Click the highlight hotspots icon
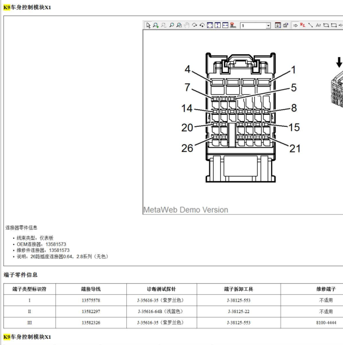The image size is (343, 345). [x=233, y=25]
